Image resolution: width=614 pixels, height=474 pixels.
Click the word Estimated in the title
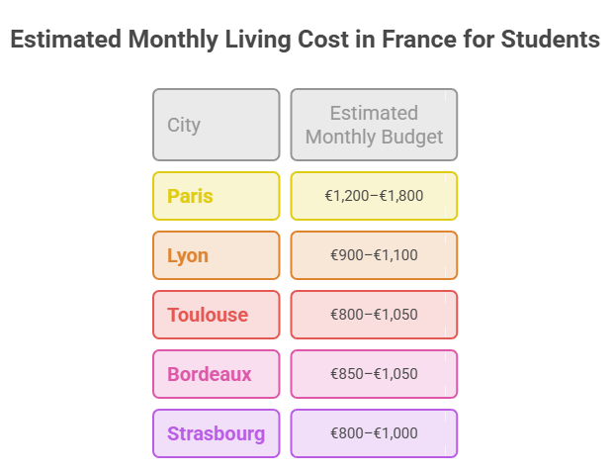tap(66, 40)
